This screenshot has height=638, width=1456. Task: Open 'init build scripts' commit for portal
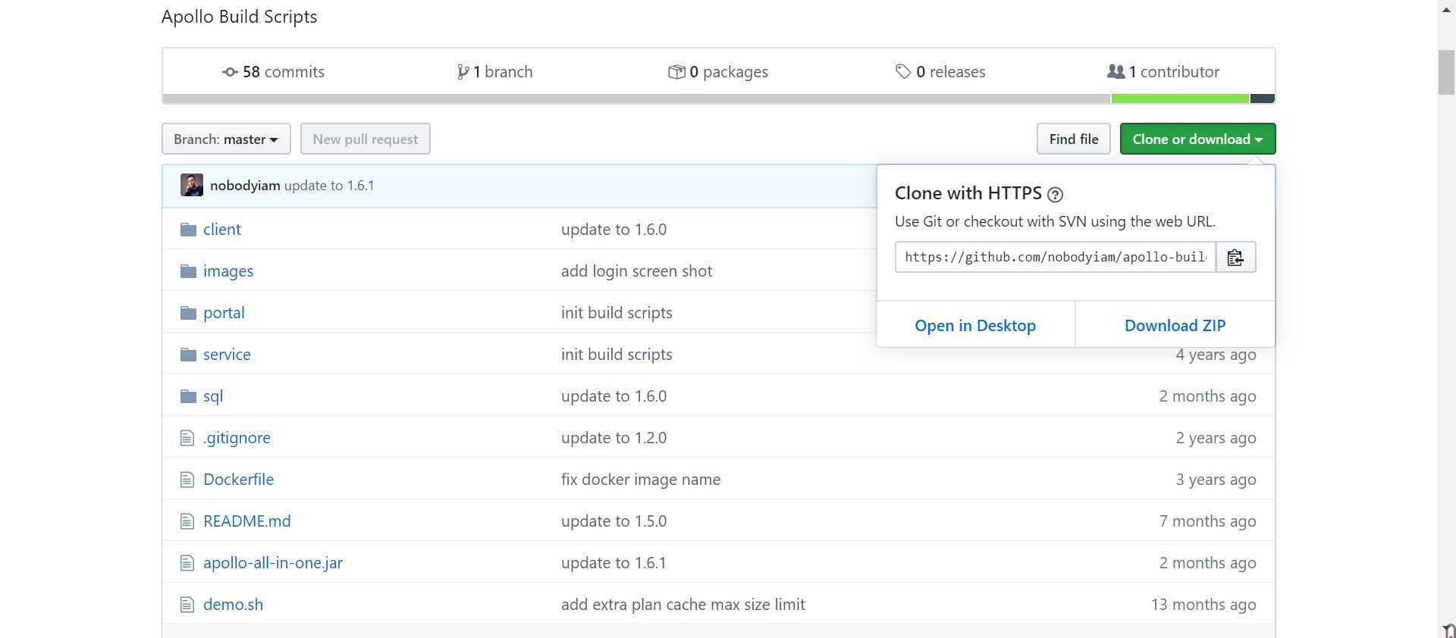pyautogui.click(x=617, y=313)
